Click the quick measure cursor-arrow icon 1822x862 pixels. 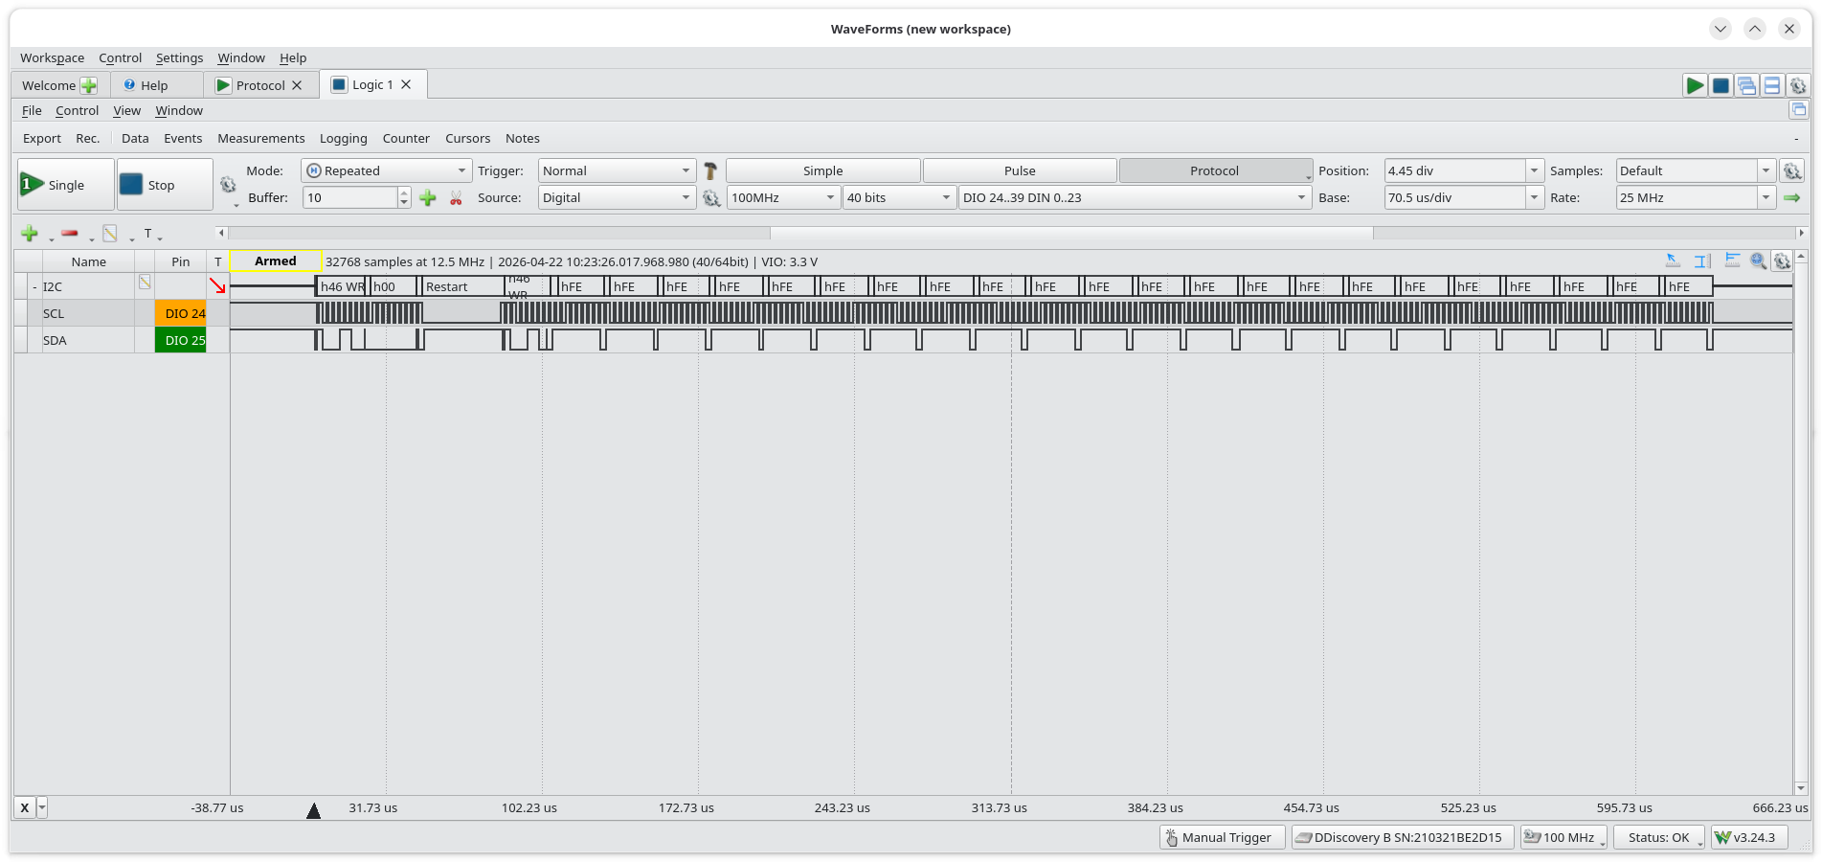coord(1673,261)
